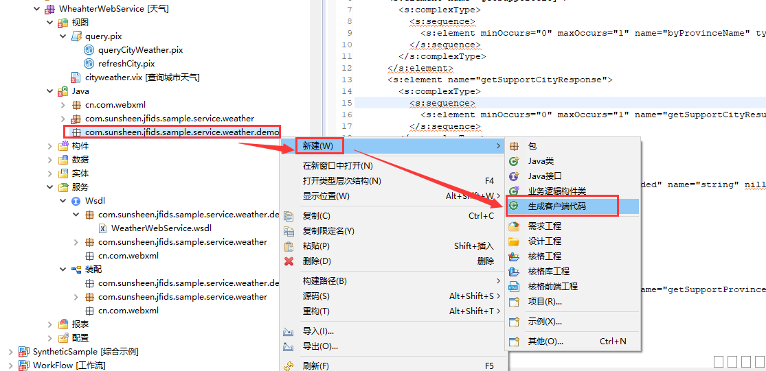Image resolution: width=766 pixels, height=371 pixels.
Task: Collapse the Java folder node
Action: tap(50, 91)
